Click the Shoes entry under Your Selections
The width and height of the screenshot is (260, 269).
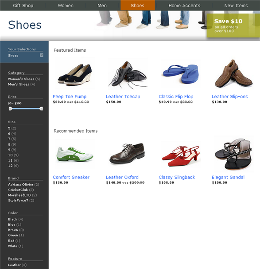point(13,55)
